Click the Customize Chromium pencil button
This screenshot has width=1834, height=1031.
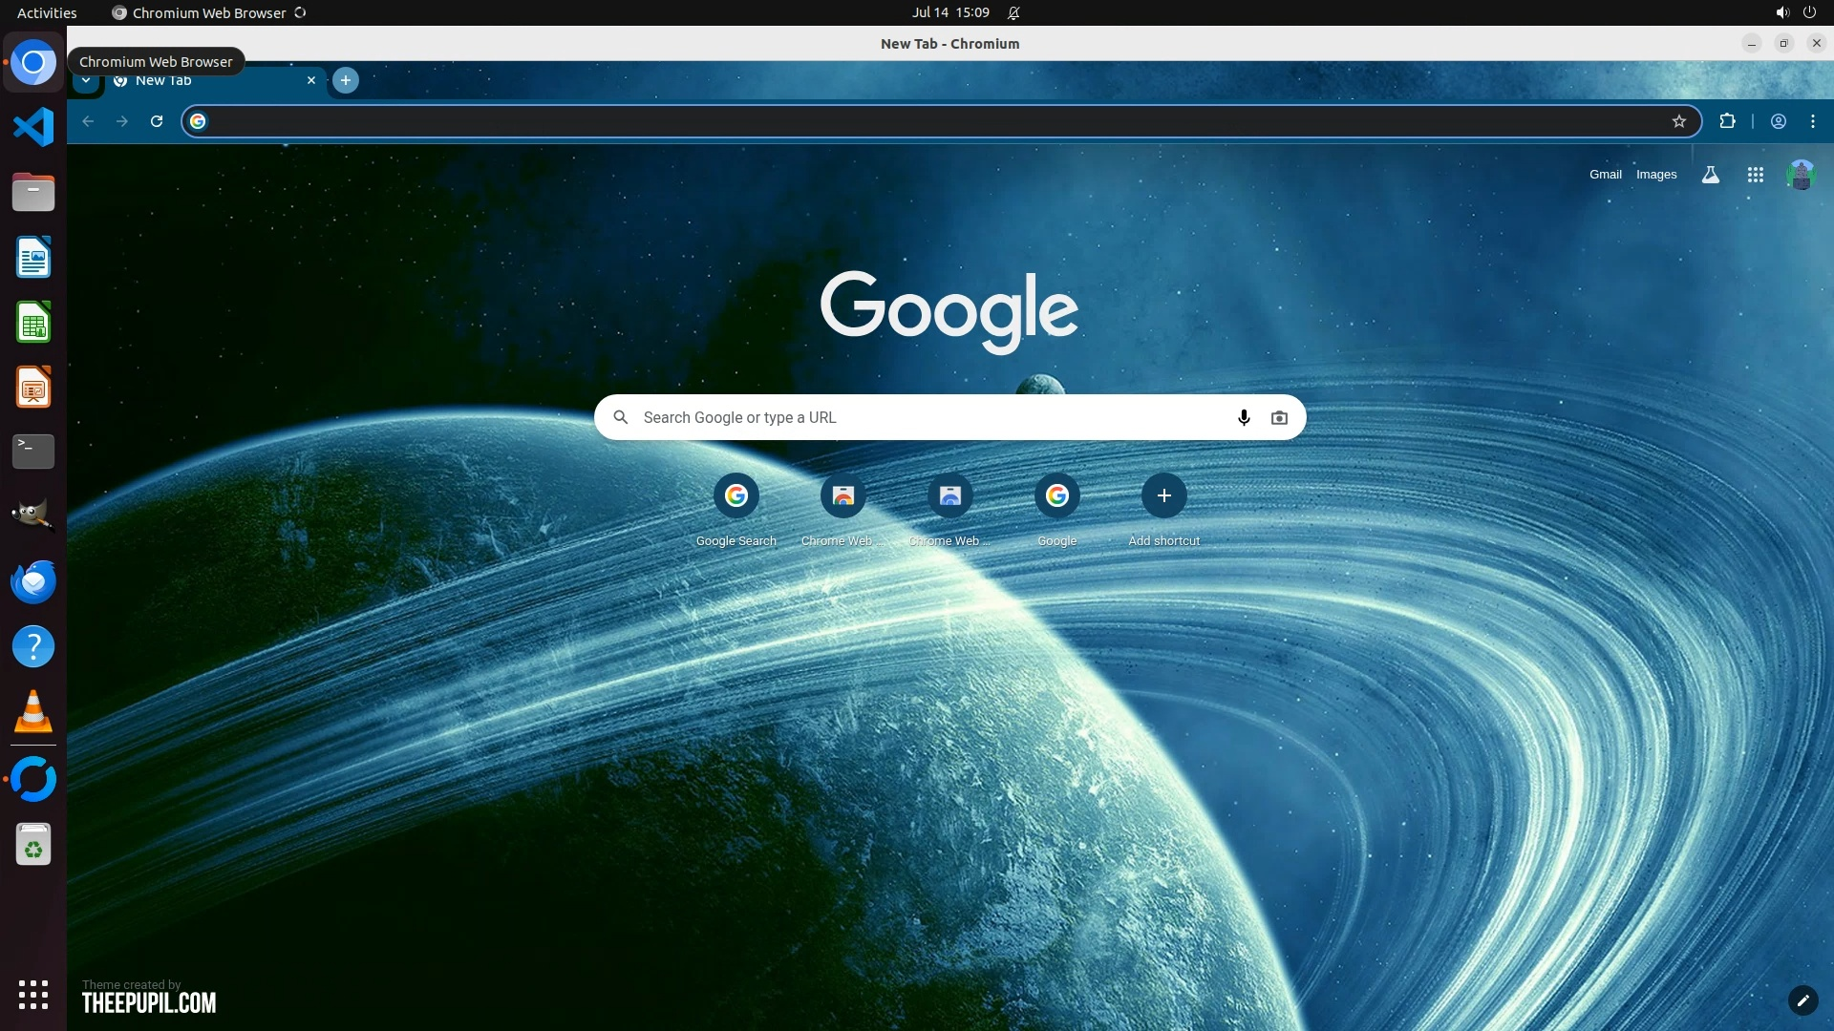pyautogui.click(x=1802, y=999)
